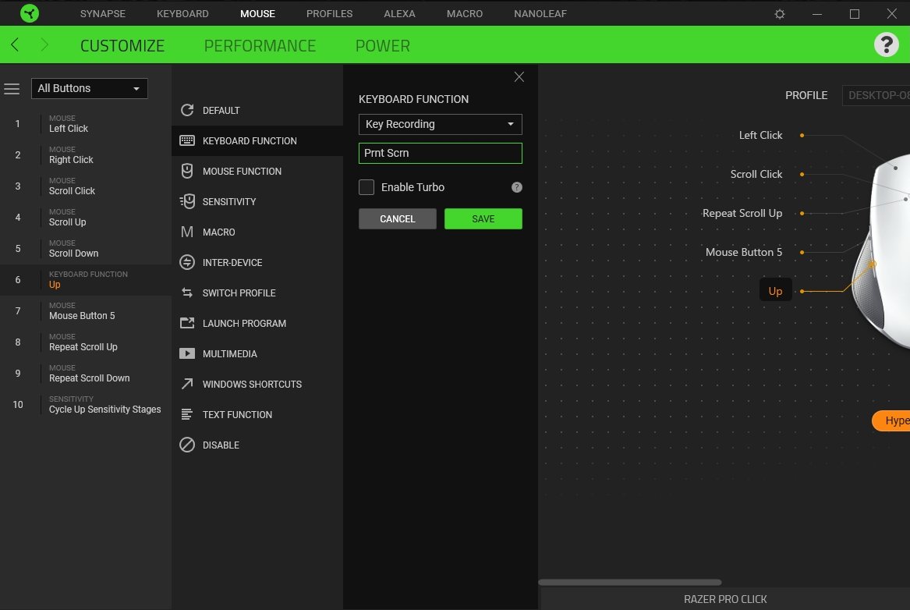Select button 1 Left Click row

point(86,123)
